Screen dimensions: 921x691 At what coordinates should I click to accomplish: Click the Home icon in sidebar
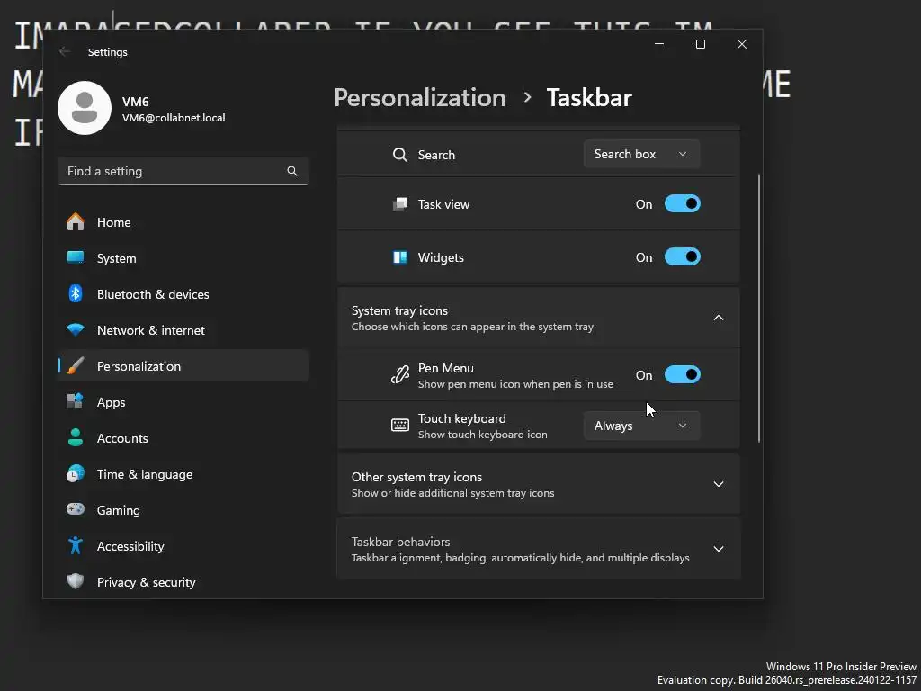(76, 222)
